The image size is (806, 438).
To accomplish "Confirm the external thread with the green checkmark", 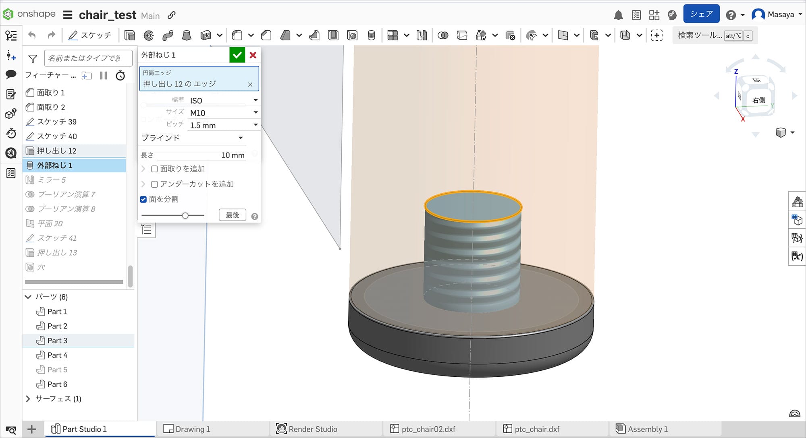I will pyautogui.click(x=237, y=55).
